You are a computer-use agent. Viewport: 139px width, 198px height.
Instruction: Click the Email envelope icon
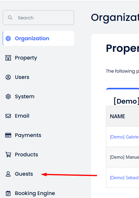point(8,116)
